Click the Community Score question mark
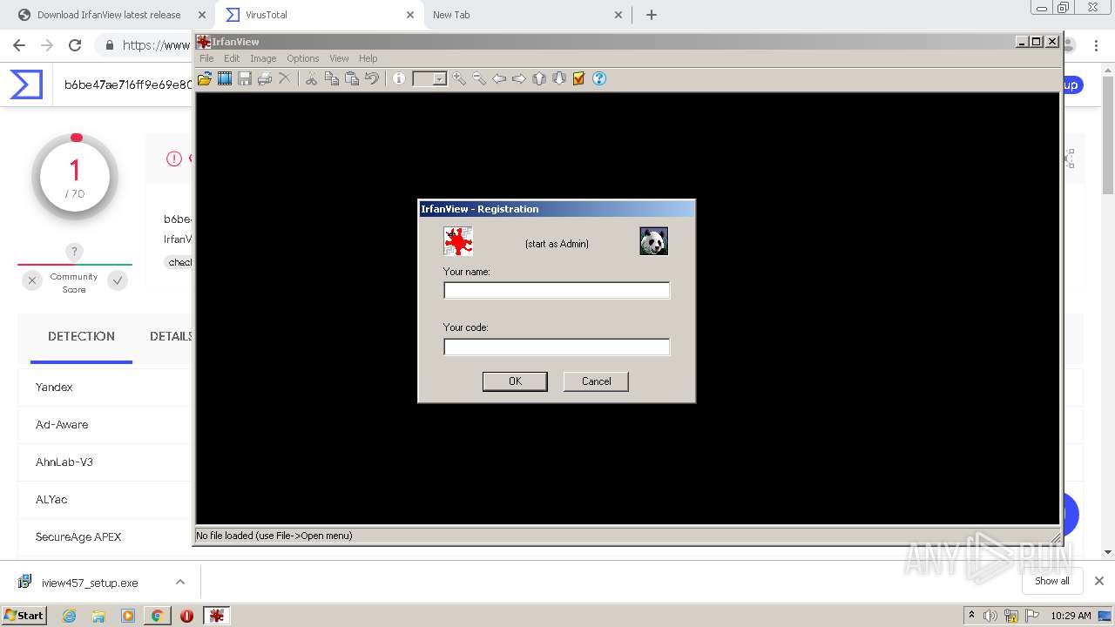 pyautogui.click(x=75, y=253)
